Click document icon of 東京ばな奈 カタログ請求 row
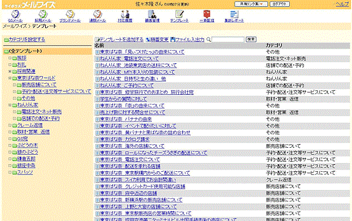Image resolution: width=352 pixels, height=221 pixels. tap(97, 140)
